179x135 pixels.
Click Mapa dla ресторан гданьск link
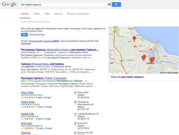click(x=127, y=77)
